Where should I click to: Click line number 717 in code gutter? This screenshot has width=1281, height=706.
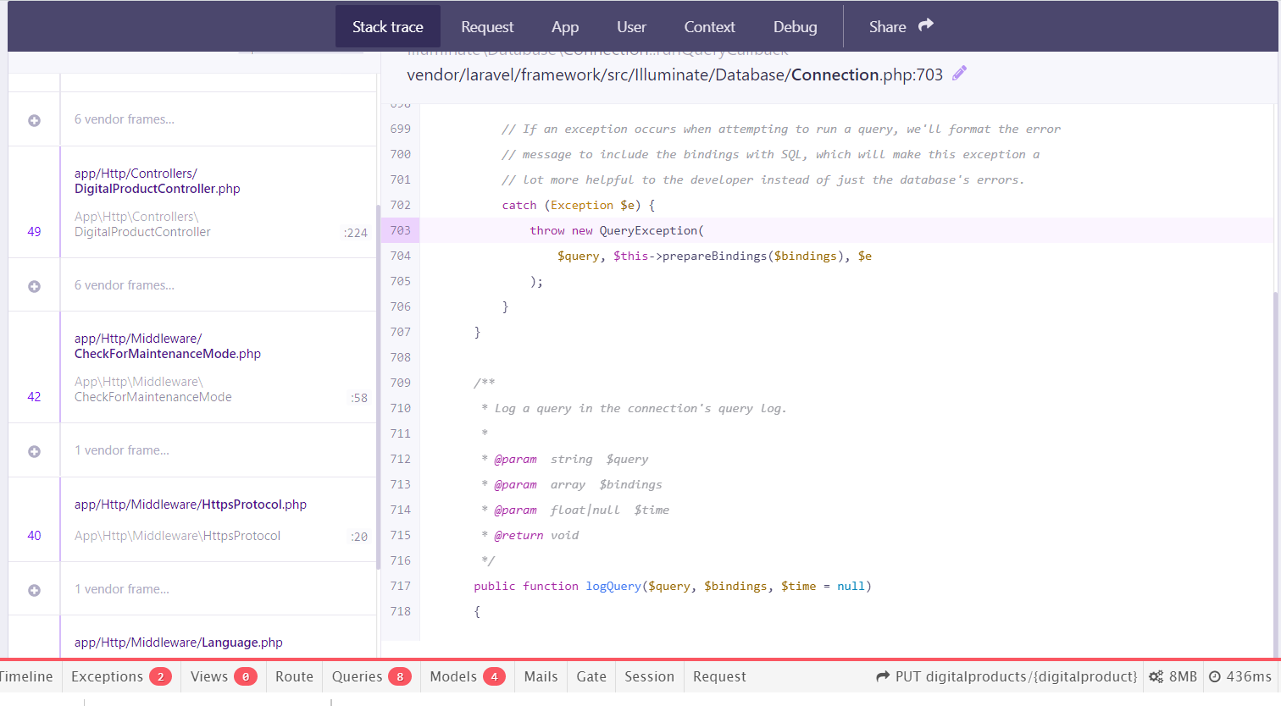coord(400,586)
